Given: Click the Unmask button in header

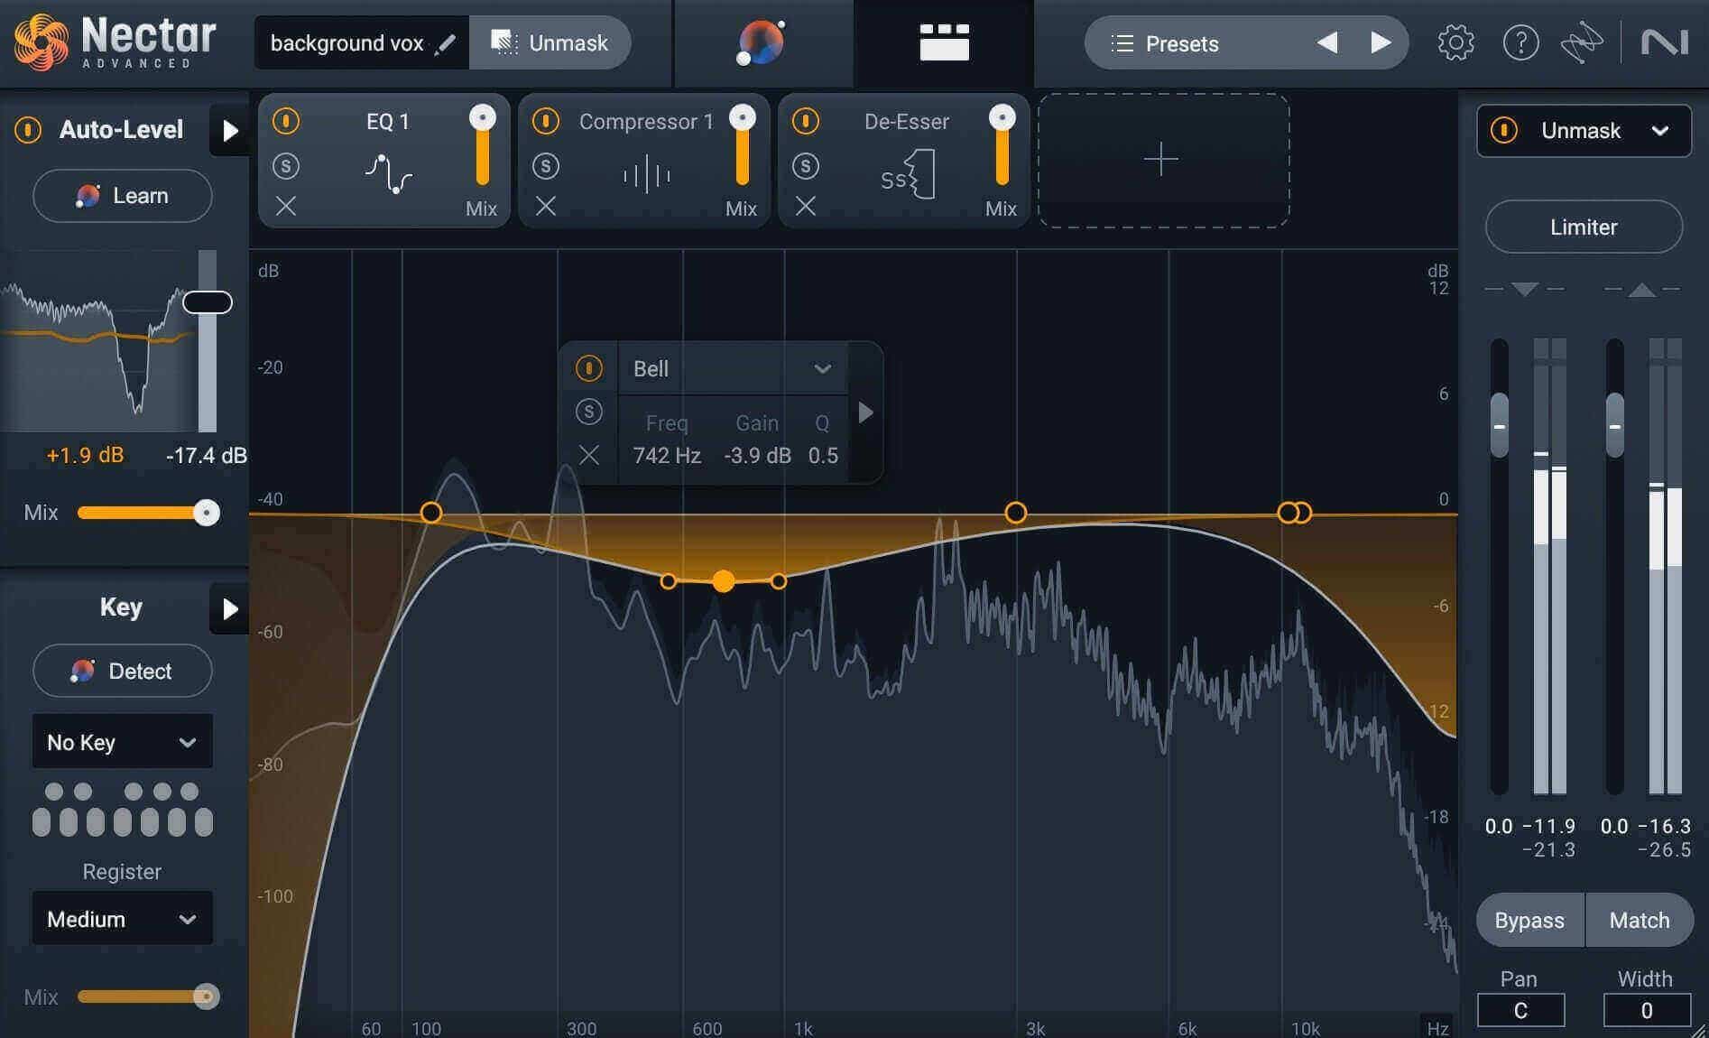Looking at the screenshot, I should click(x=550, y=42).
